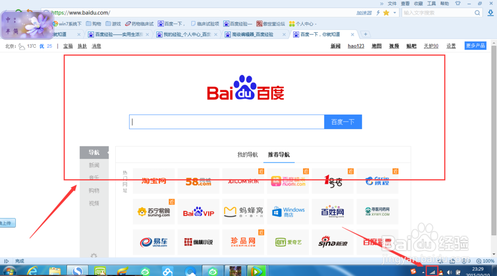Open the 寻医问药网 xywy tile
Viewport: 497px width, 276px height.
pos(378,211)
